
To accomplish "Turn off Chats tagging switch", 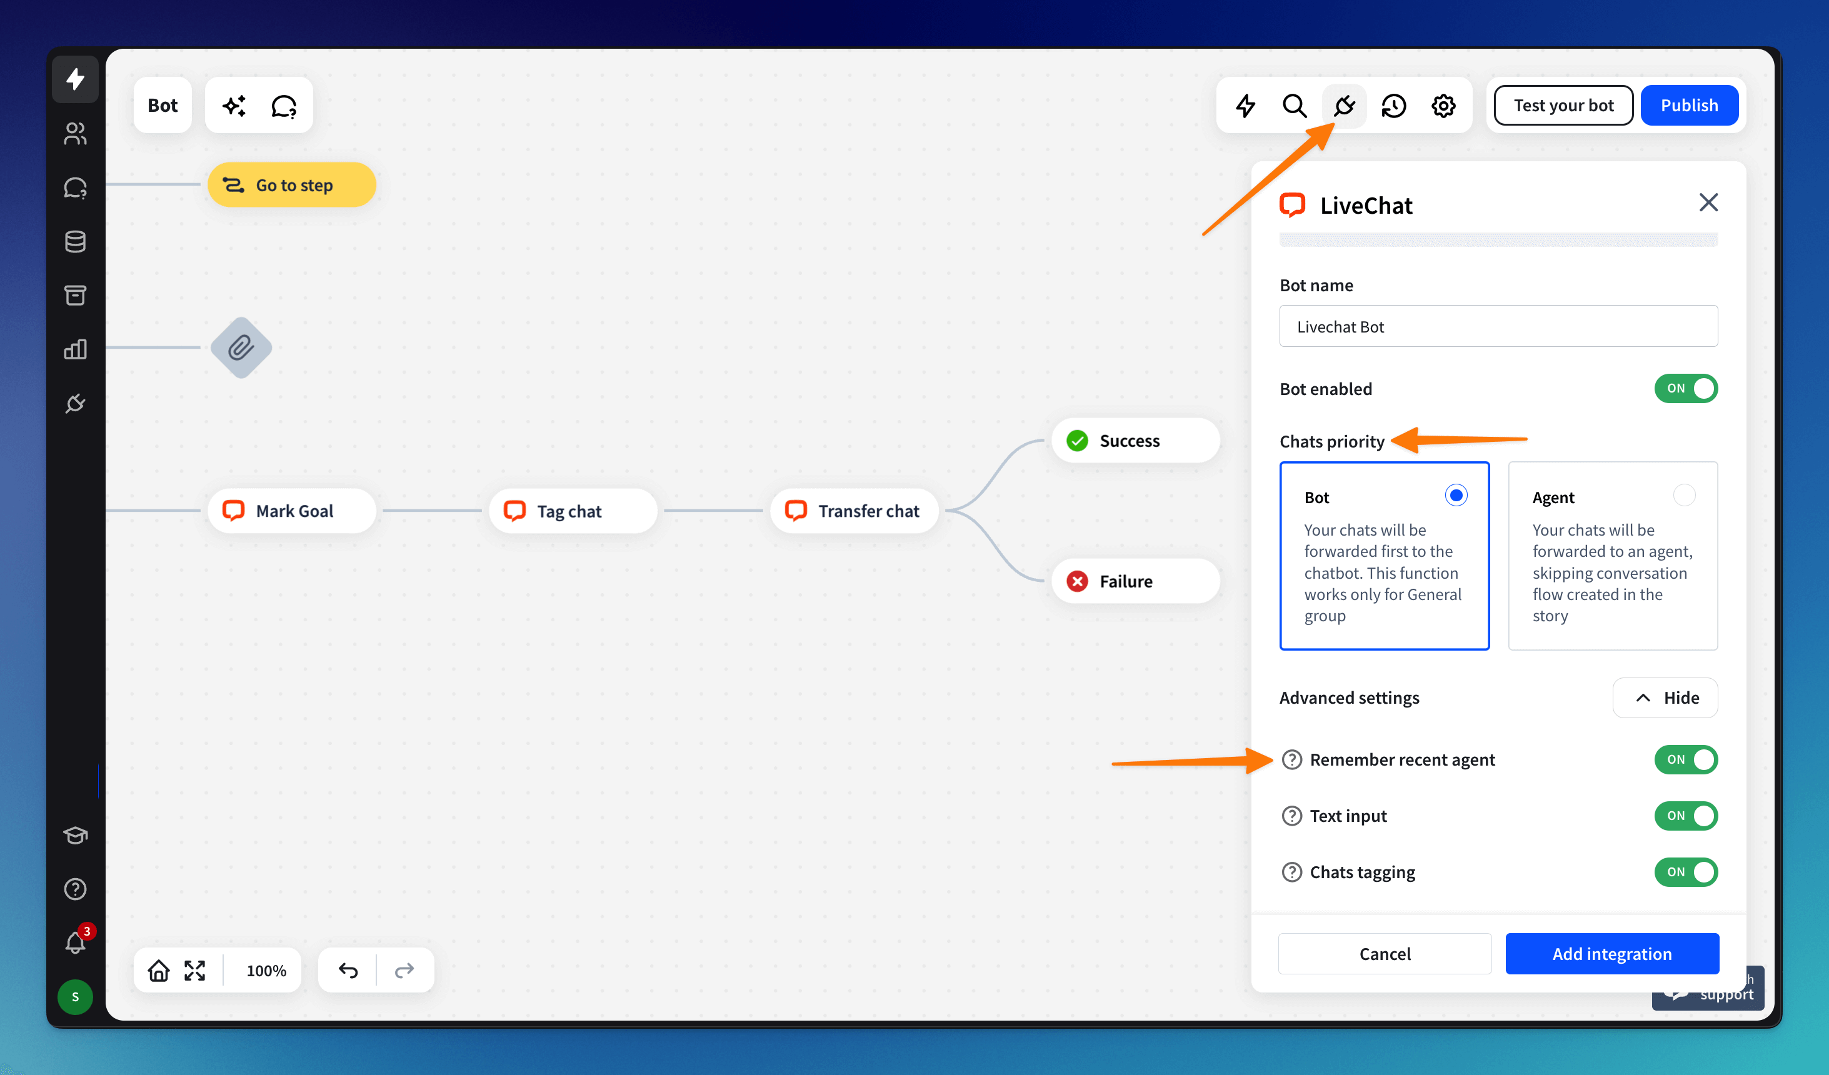I will (1685, 872).
